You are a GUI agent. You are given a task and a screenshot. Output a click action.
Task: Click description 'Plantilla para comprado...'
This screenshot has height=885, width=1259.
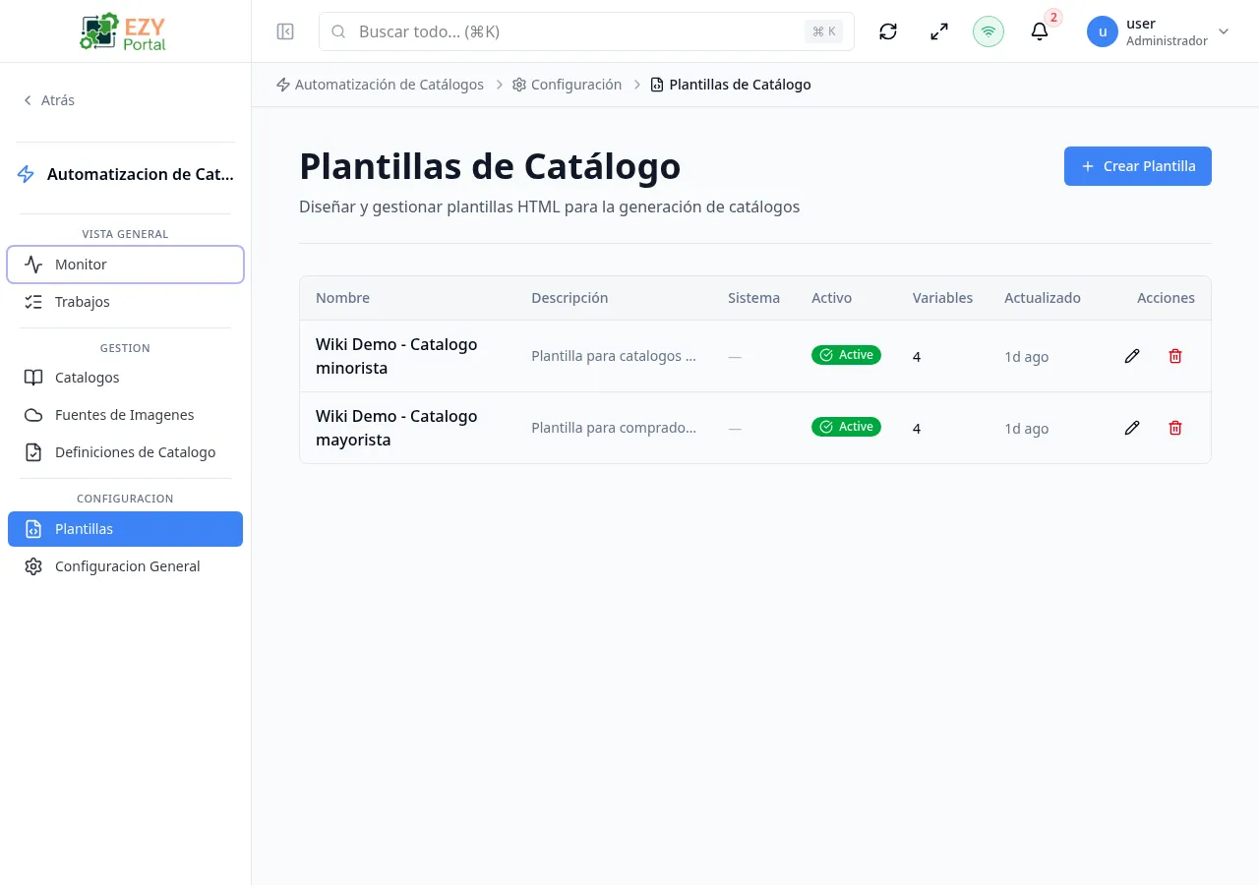pos(614,428)
